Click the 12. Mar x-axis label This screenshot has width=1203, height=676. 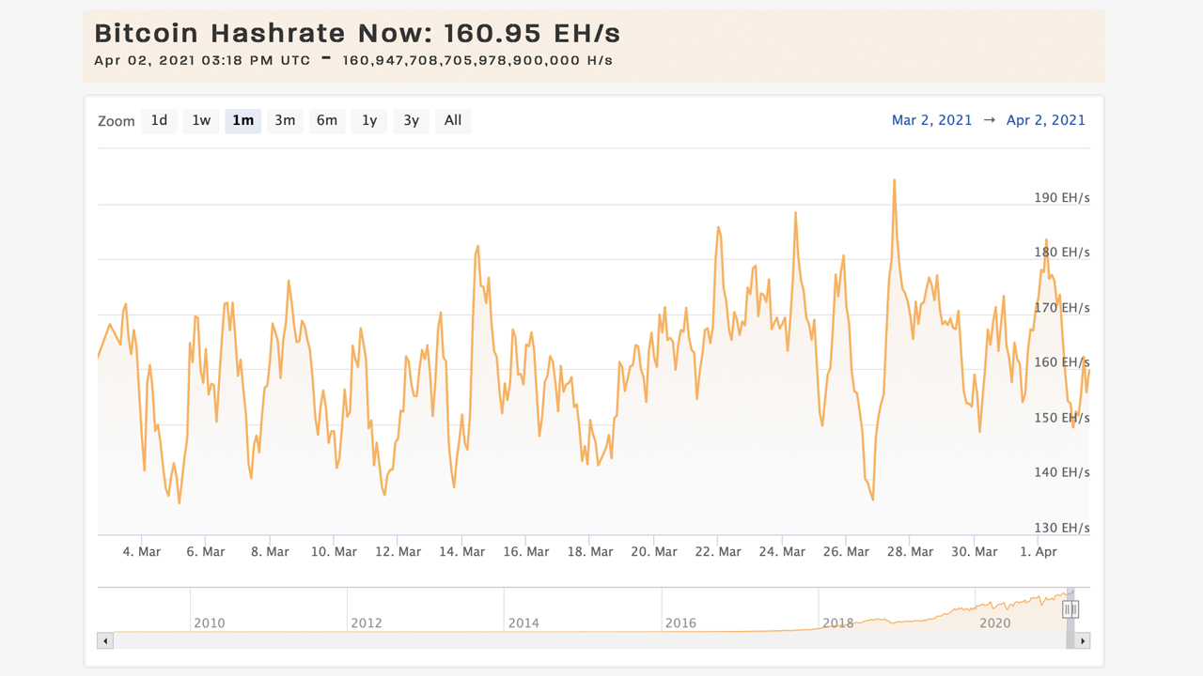point(398,552)
